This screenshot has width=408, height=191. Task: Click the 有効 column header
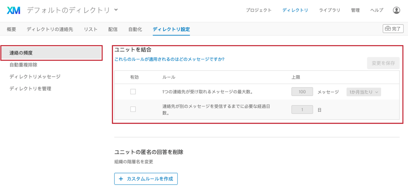[134, 77]
